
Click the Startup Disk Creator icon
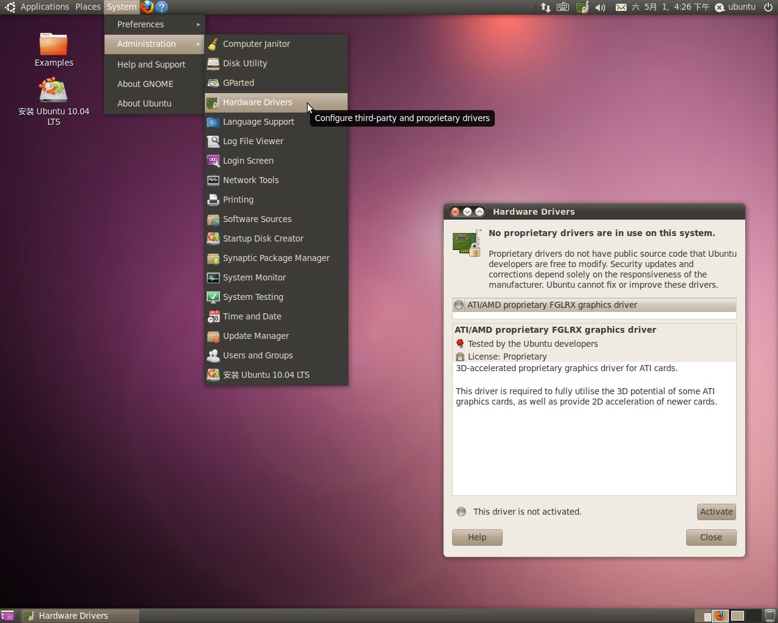[x=213, y=238]
